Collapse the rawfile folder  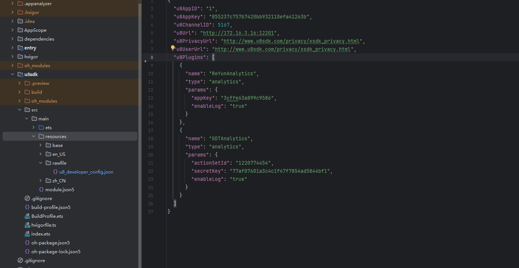pos(41,163)
